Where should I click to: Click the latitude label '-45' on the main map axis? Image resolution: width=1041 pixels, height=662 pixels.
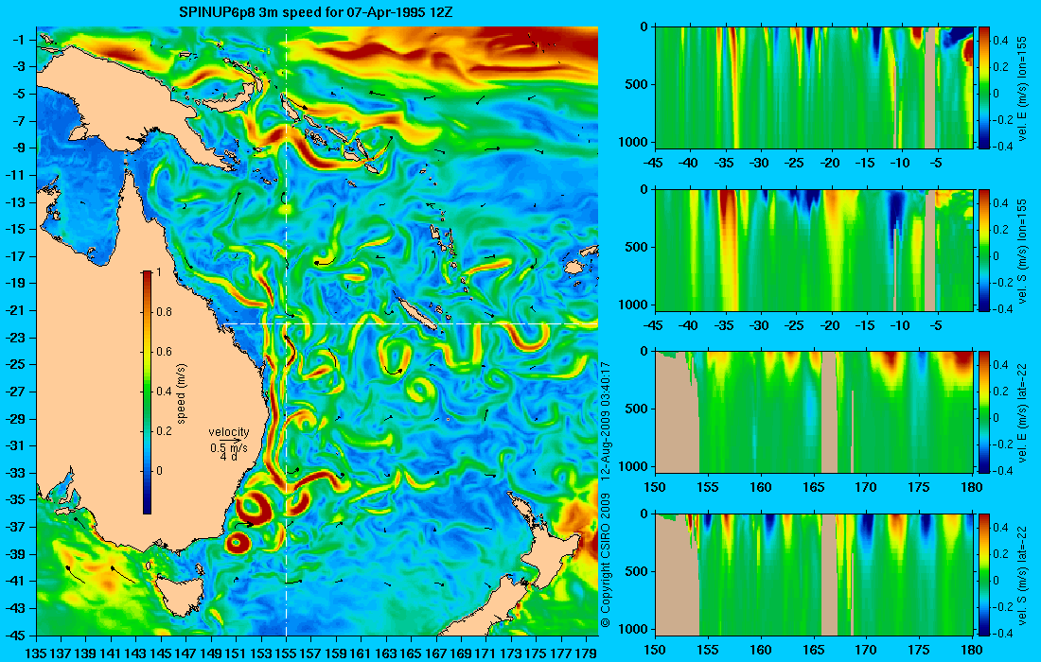pyautogui.click(x=16, y=635)
